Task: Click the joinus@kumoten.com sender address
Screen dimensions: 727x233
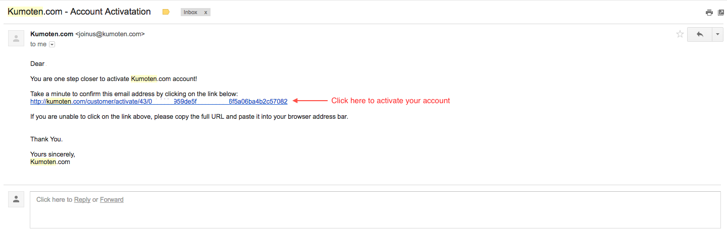Action: (x=110, y=34)
